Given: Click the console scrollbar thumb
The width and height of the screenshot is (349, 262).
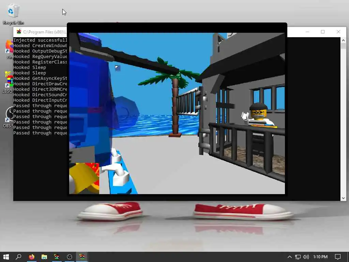Looking at the screenshot, I should (x=343, y=46).
